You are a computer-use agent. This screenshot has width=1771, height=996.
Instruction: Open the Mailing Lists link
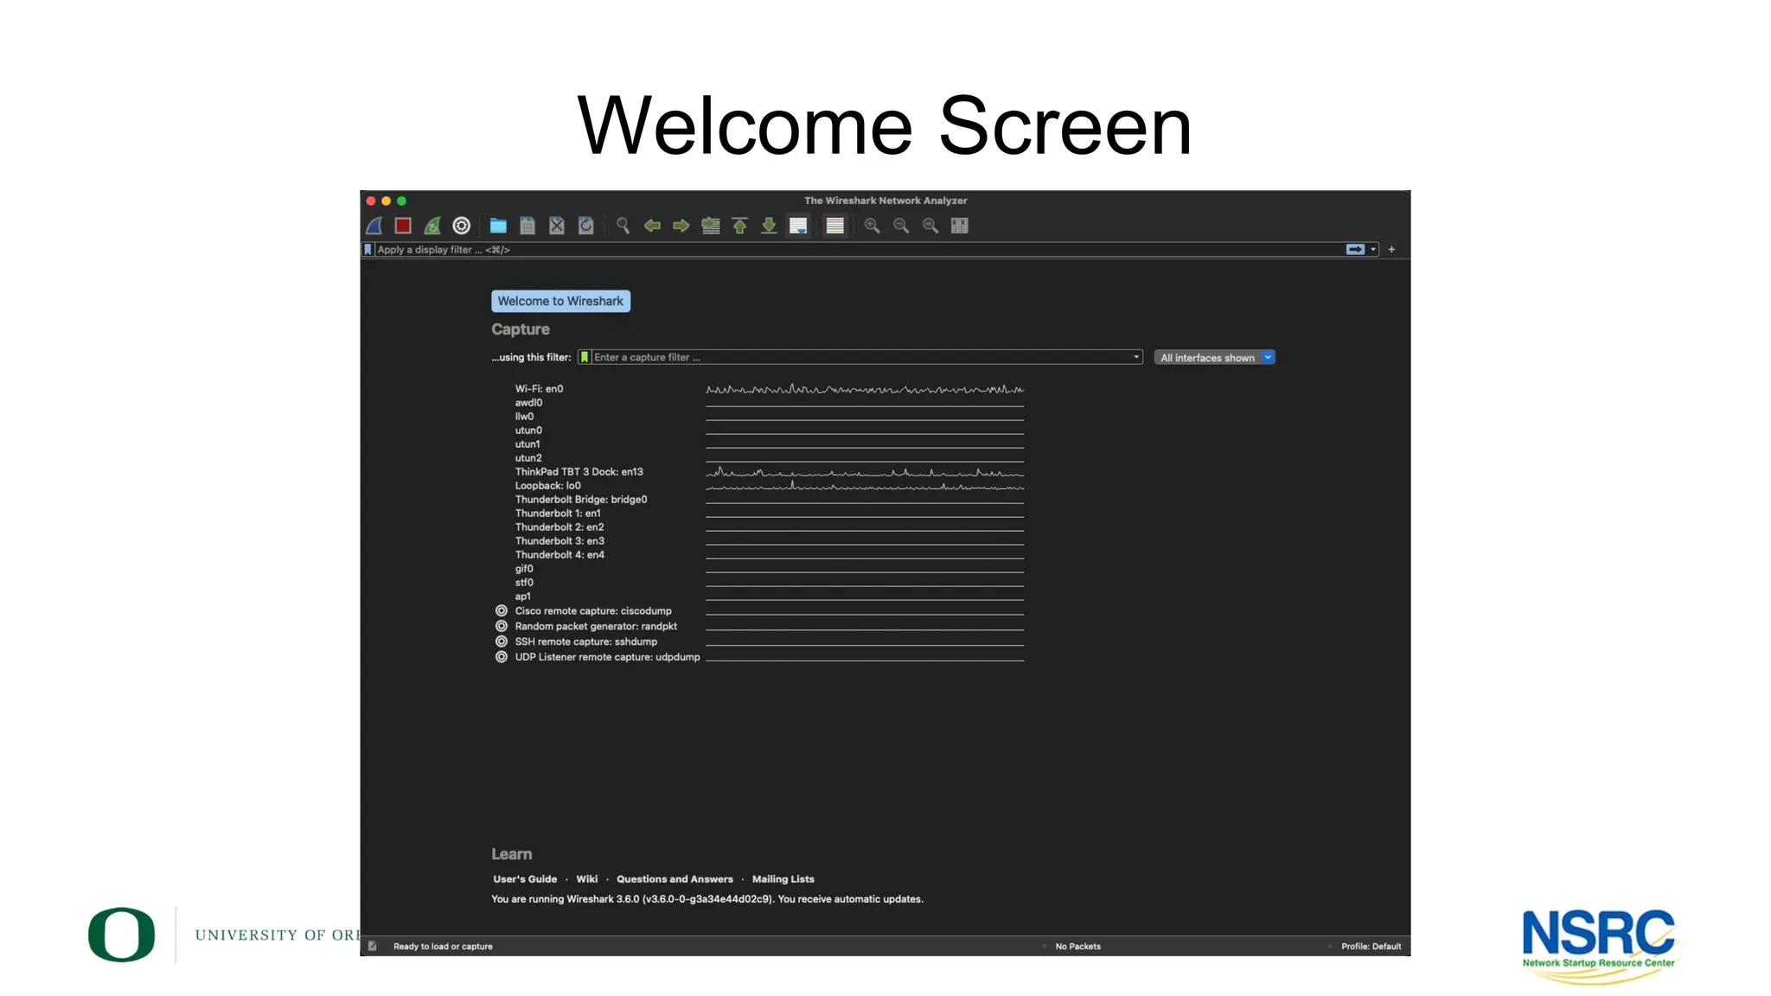coord(783,879)
